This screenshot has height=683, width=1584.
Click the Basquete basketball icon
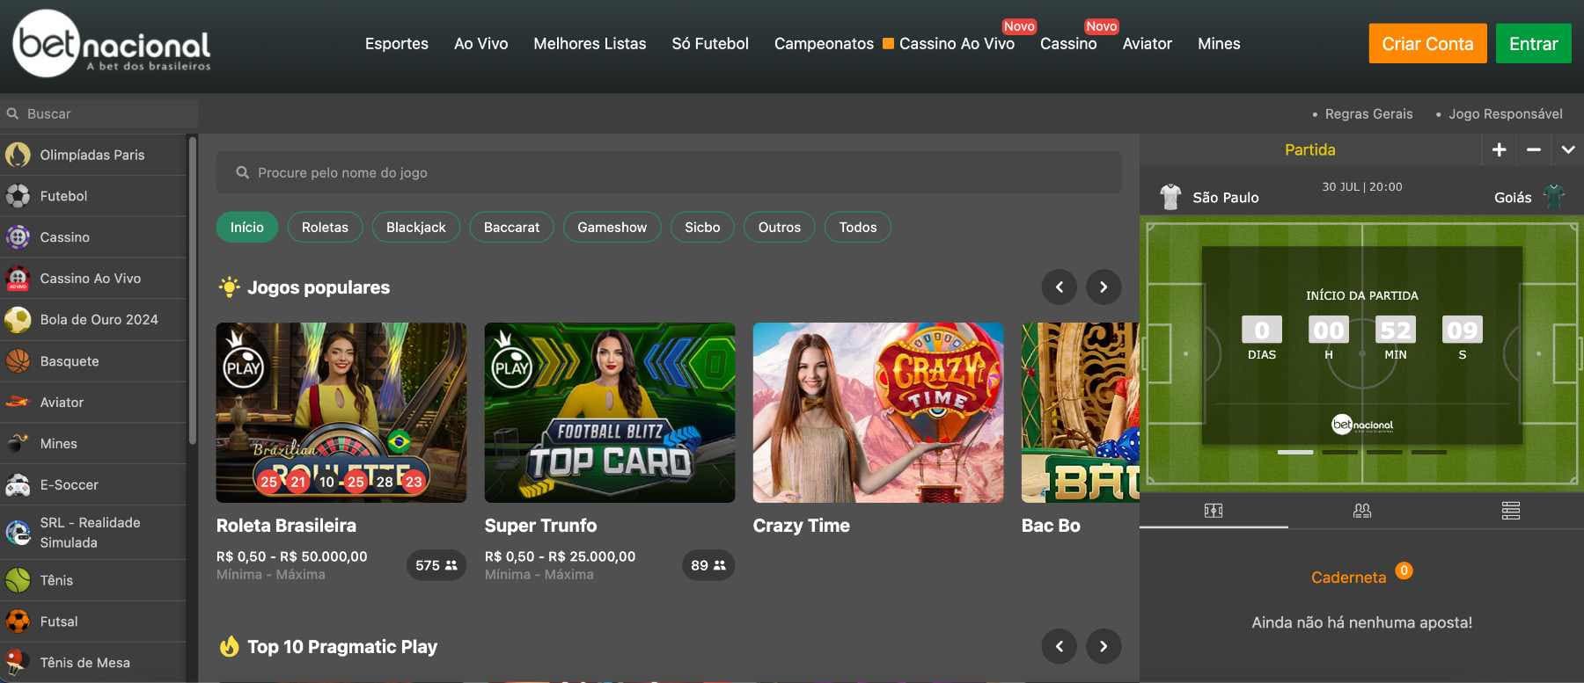point(18,361)
